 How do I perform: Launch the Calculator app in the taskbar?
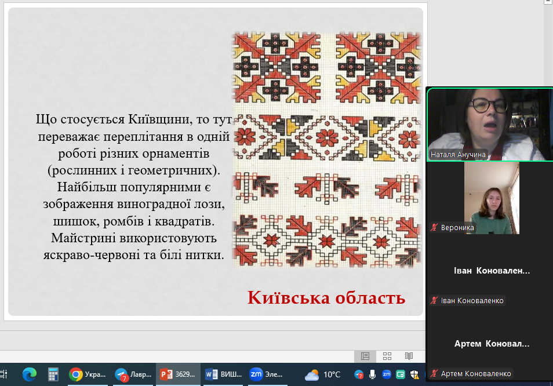pyautogui.click(x=53, y=374)
